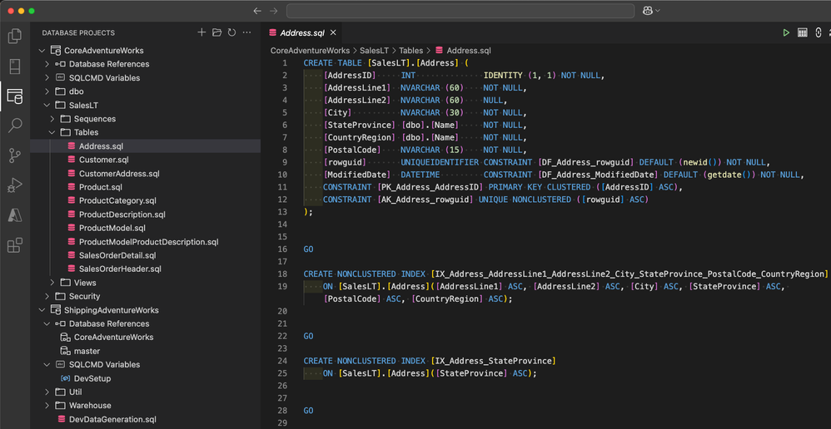Click the green Run query button

pyautogui.click(x=785, y=33)
